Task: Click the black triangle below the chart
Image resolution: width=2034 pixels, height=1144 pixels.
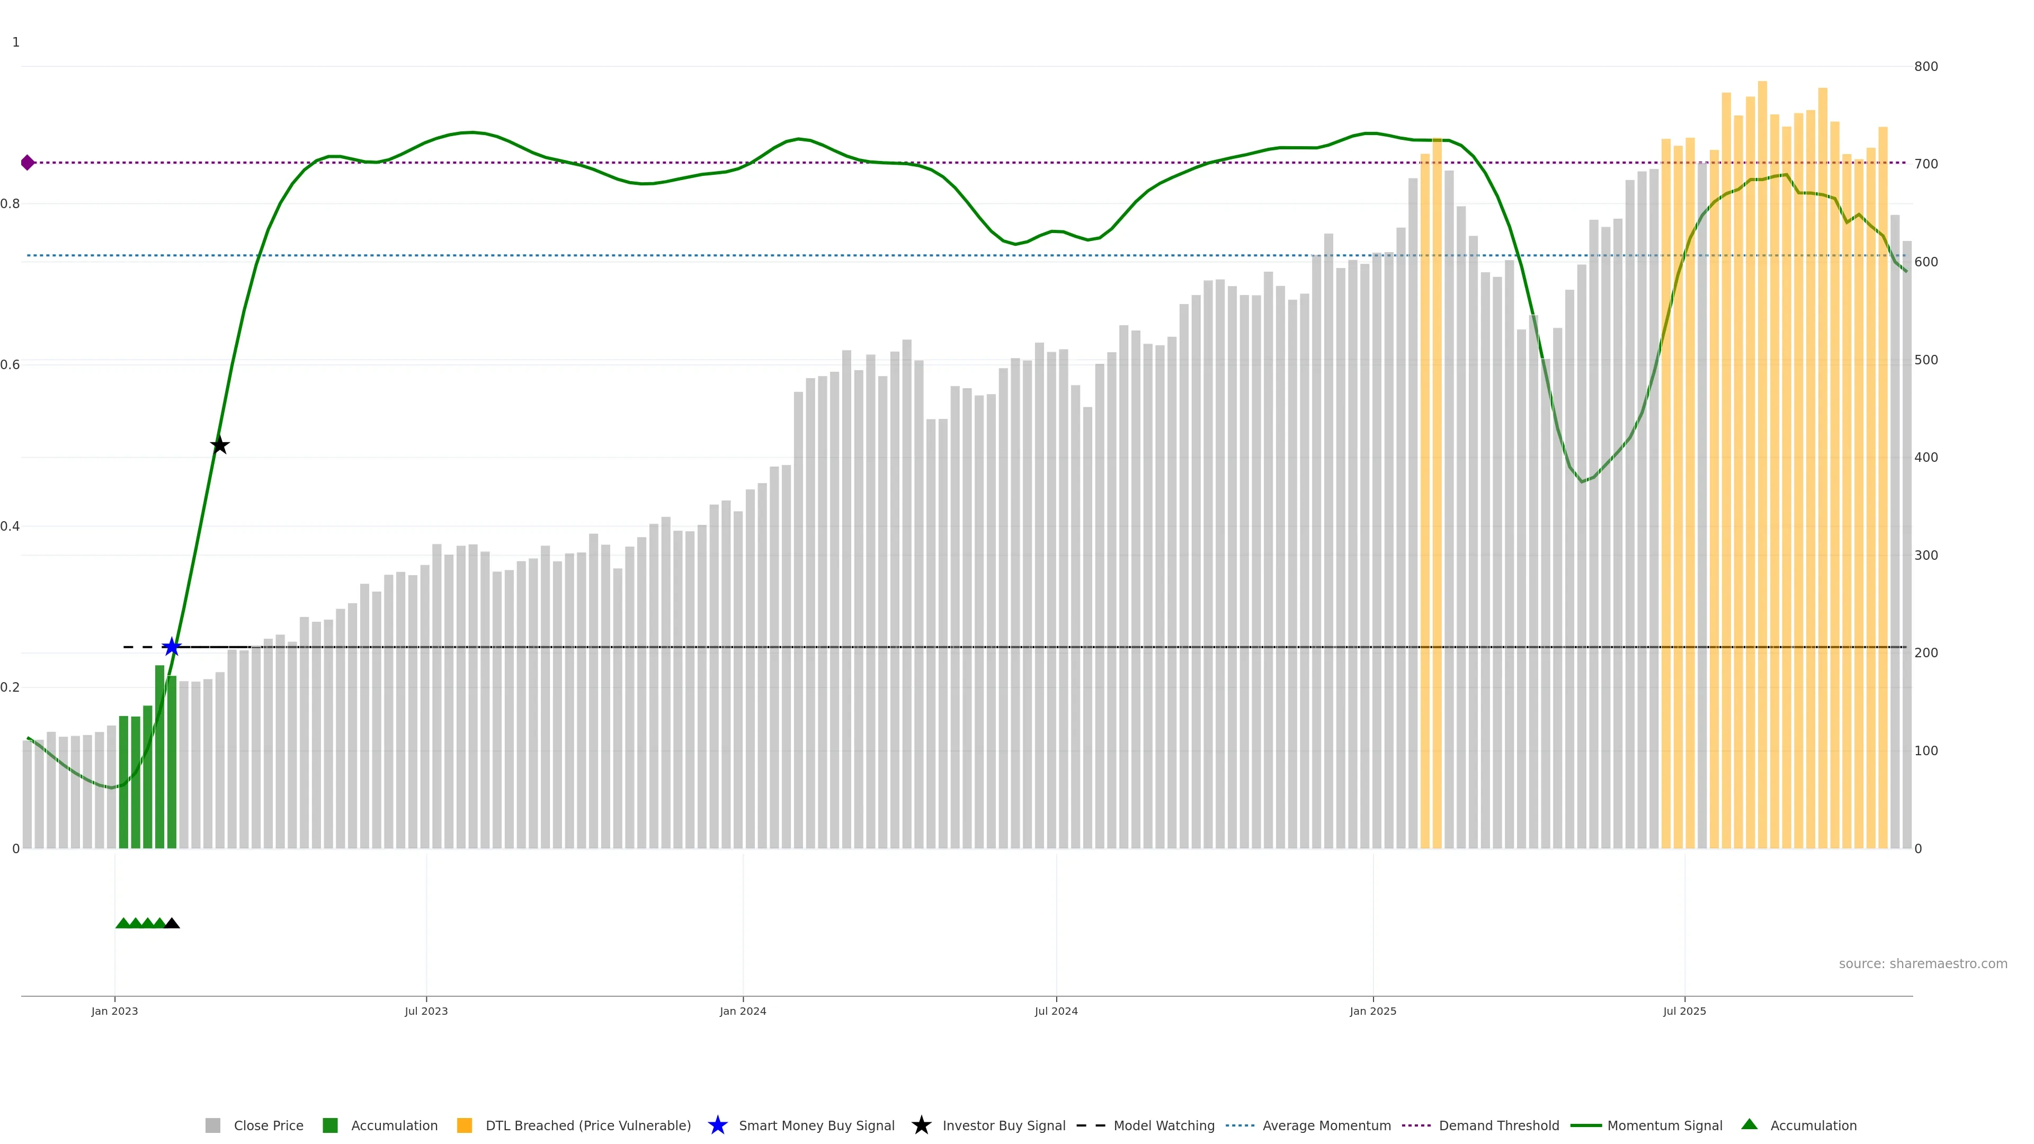Action: point(171,923)
